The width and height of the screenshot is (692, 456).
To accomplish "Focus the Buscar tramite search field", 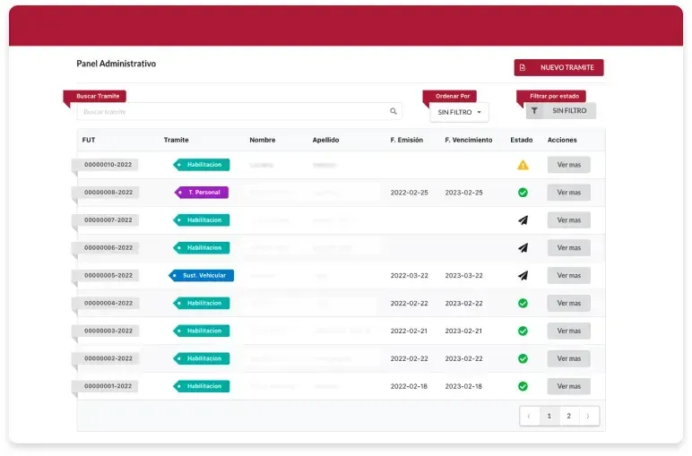I will click(239, 112).
